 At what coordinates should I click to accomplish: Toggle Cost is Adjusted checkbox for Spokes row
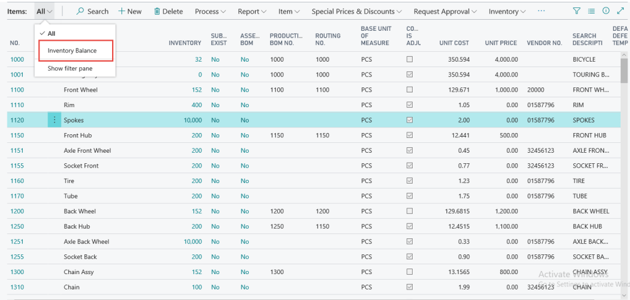coord(409,120)
